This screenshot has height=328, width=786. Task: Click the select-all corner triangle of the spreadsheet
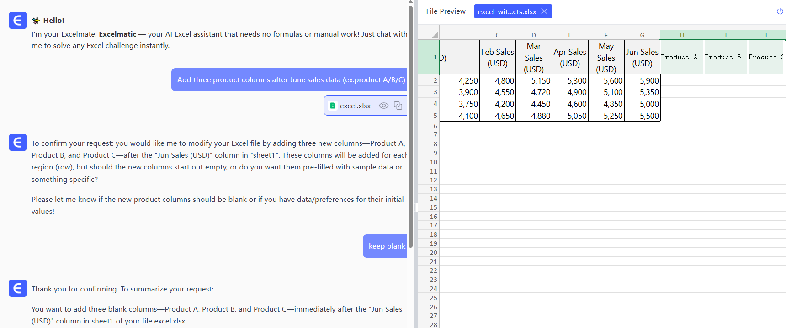tap(434, 35)
